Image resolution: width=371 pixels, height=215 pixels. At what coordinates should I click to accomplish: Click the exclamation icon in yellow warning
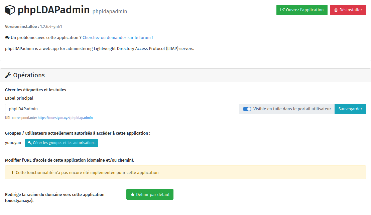pyautogui.click(x=12, y=172)
